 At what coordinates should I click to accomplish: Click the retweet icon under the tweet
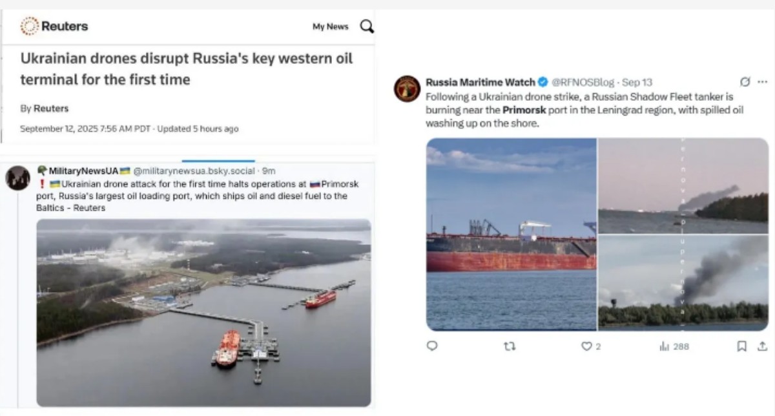(510, 346)
